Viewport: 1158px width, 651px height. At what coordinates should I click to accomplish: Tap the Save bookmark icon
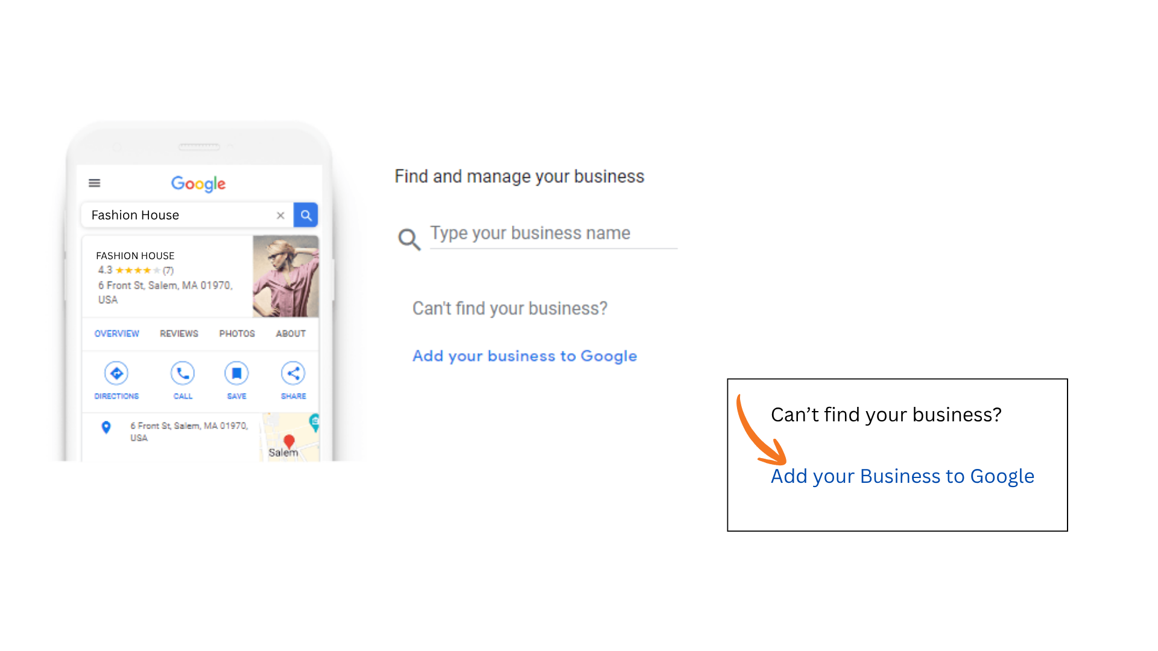[x=236, y=373]
